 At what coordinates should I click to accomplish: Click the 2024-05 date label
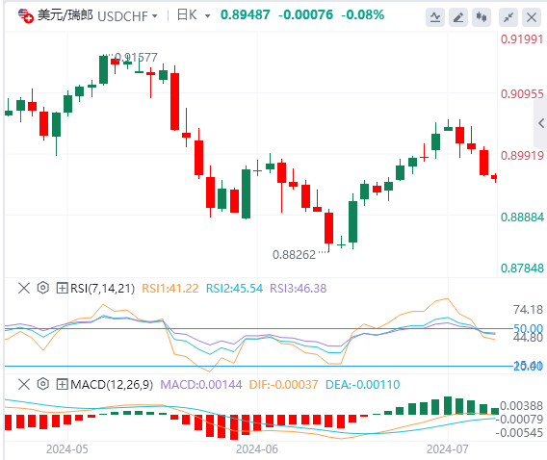coord(67,449)
